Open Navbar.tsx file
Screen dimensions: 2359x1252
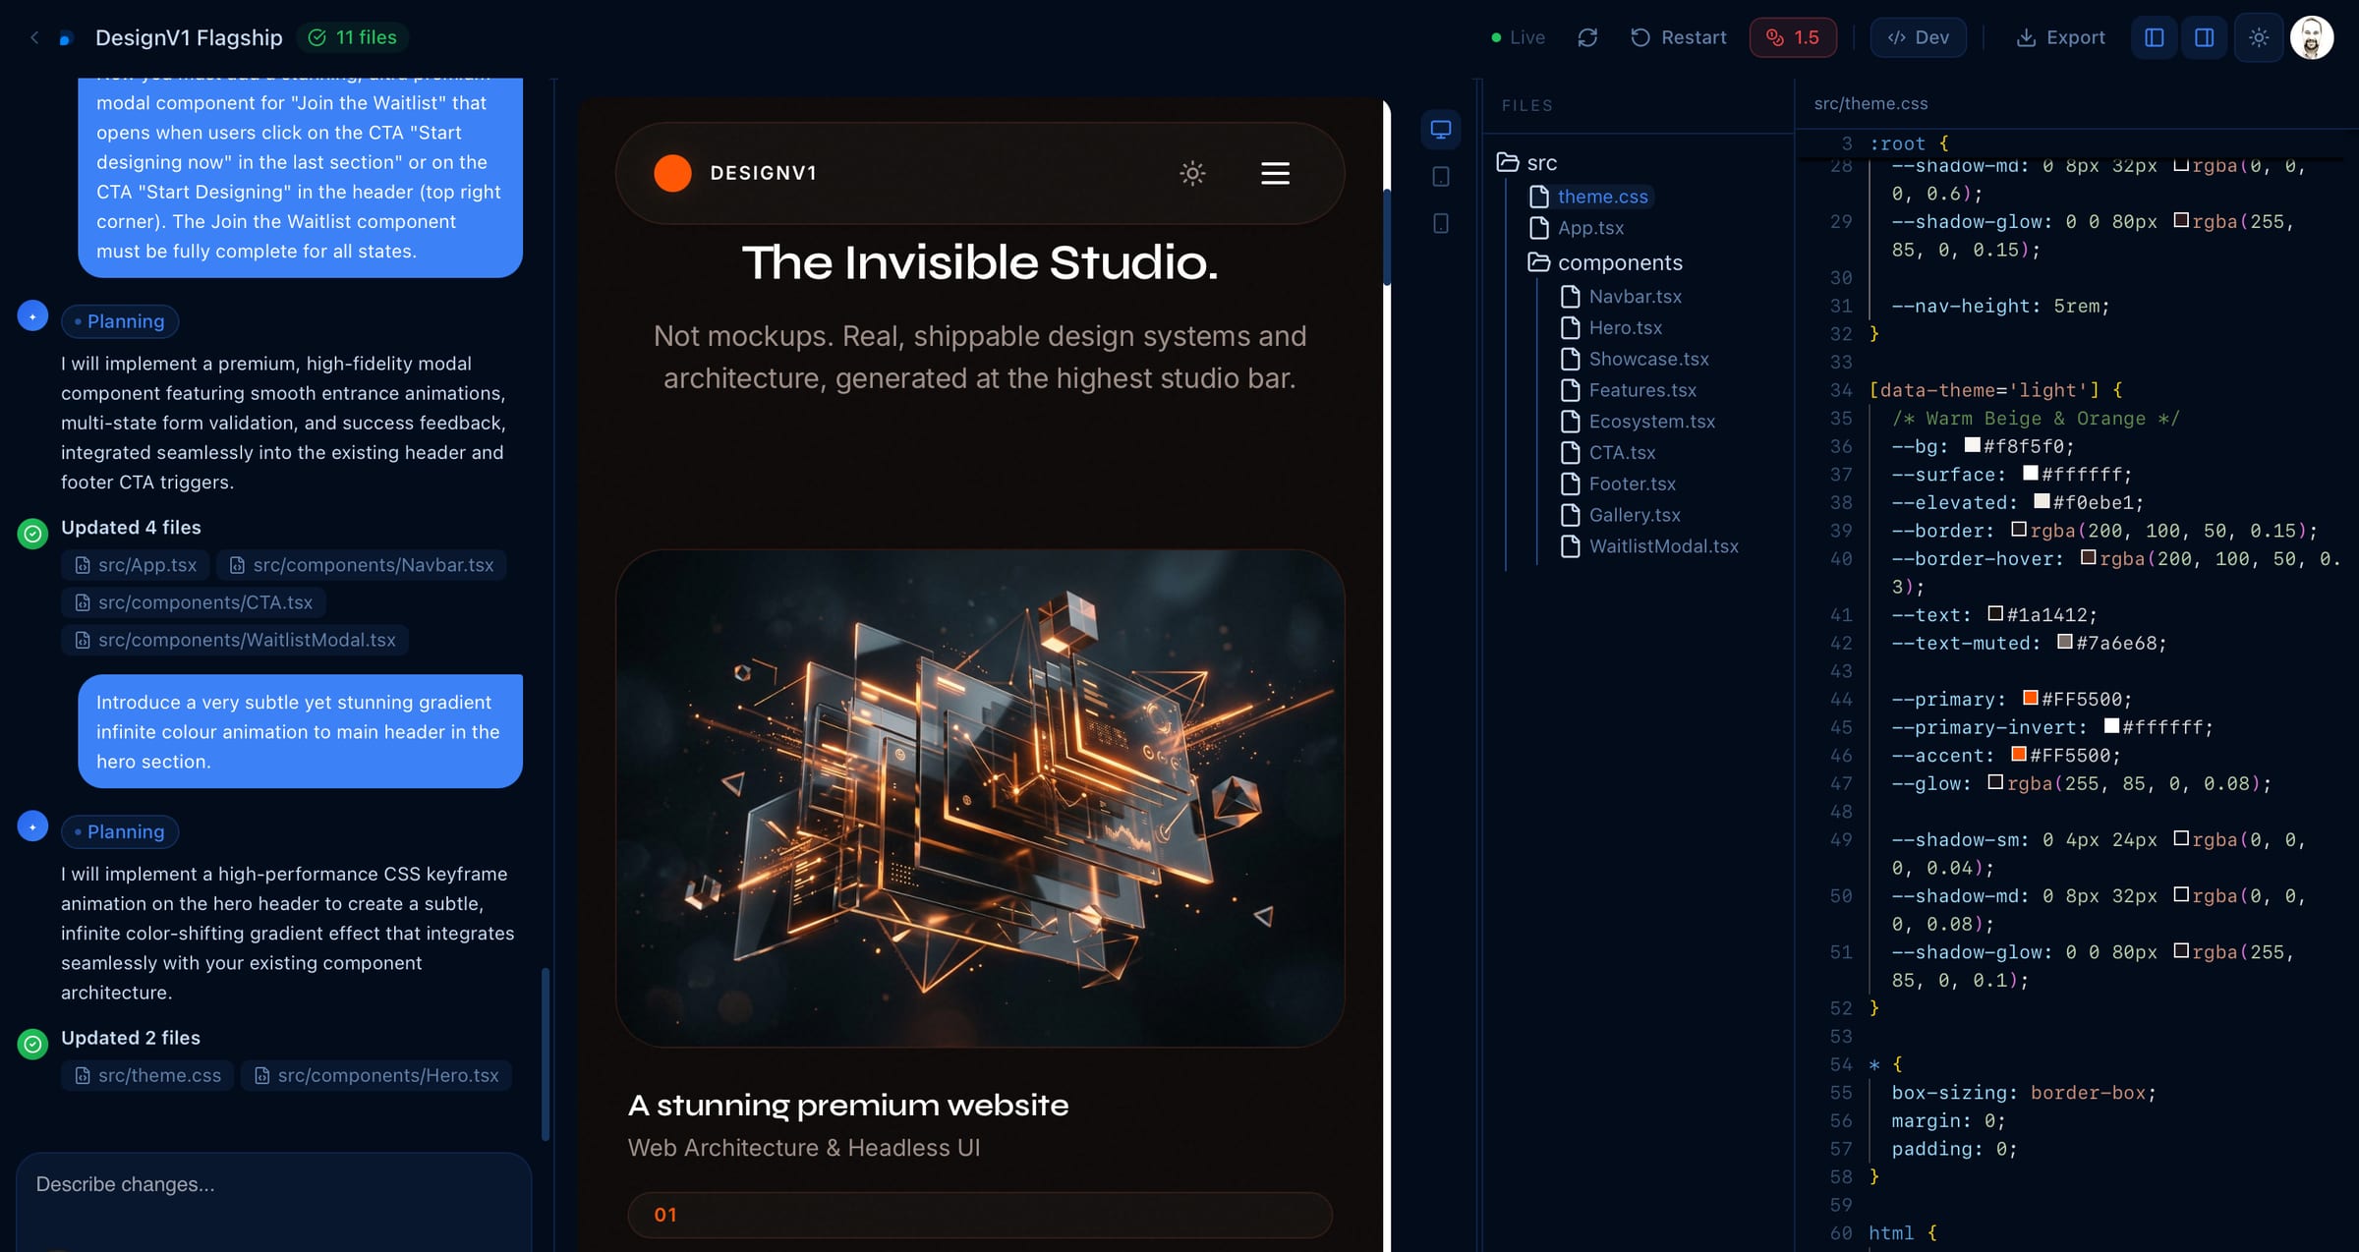click(1622, 297)
